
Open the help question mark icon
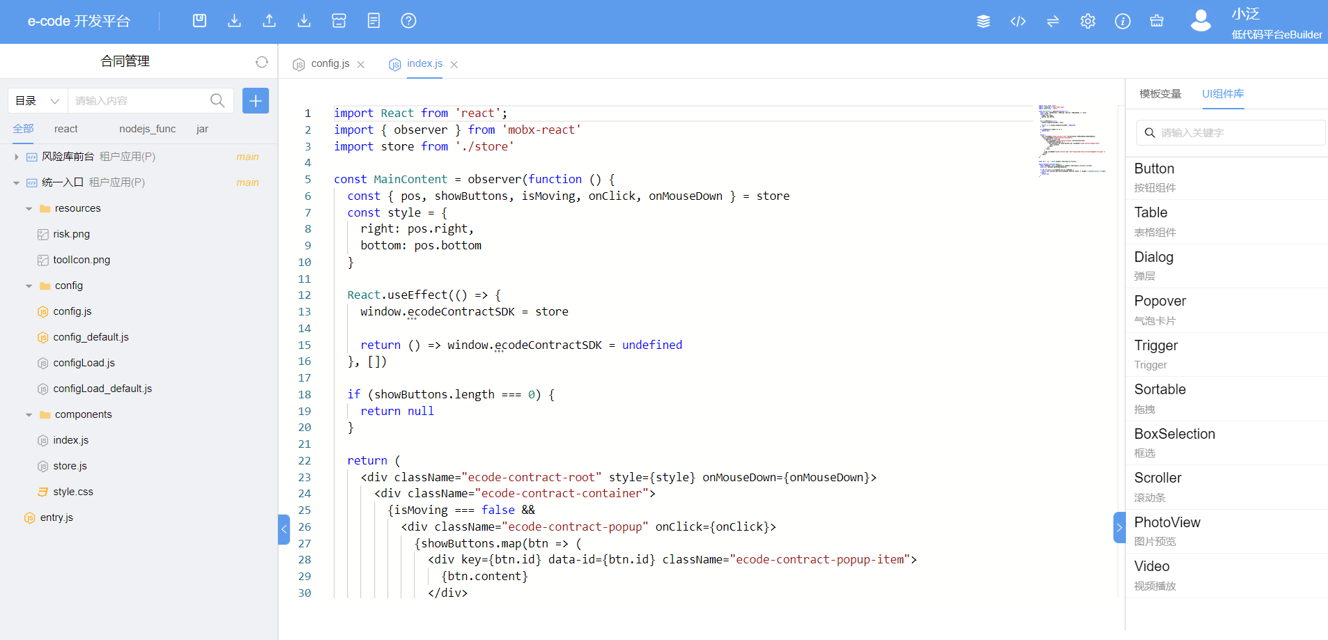click(408, 21)
